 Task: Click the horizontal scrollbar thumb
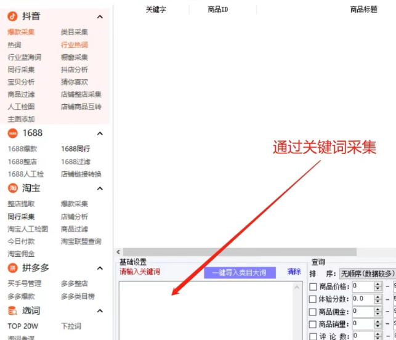click(240, 252)
